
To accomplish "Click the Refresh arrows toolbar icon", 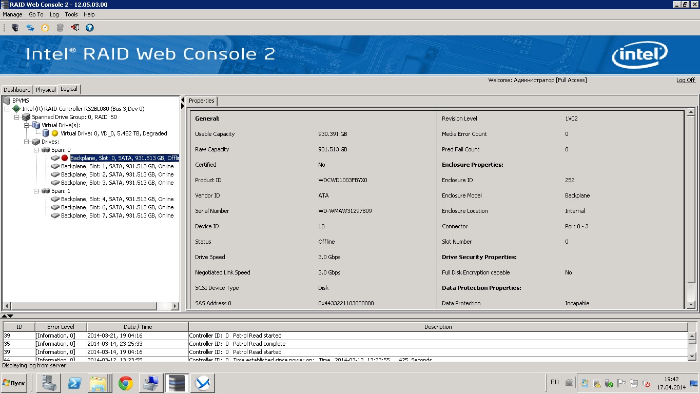I will click(x=30, y=28).
